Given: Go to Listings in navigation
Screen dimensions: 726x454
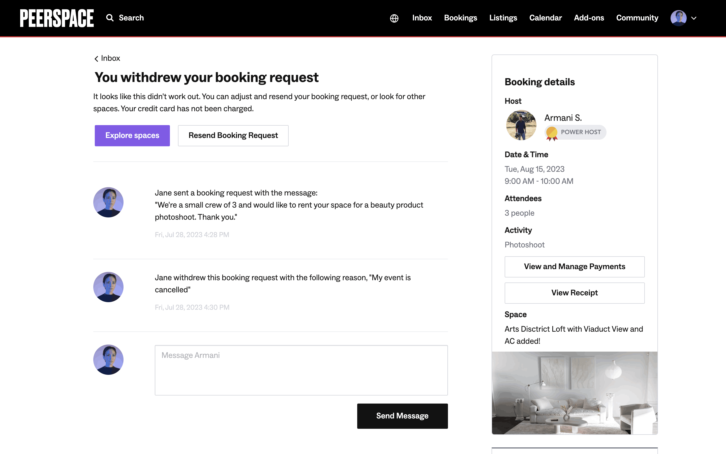Looking at the screenshot, I should tap(503, 18).
